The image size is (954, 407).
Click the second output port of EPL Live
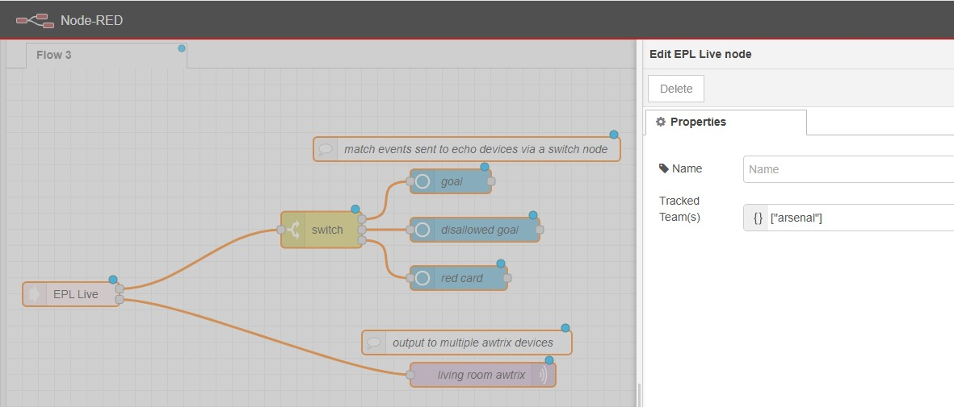(x=120, y=300)
